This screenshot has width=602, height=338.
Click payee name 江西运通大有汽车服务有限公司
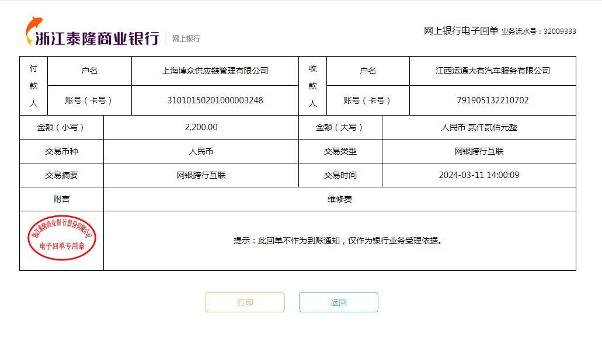pos(492,71)
